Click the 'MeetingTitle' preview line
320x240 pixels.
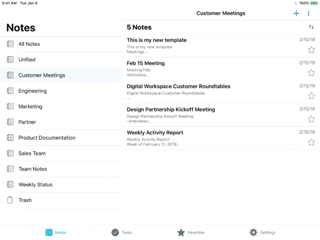coord(139,70)
